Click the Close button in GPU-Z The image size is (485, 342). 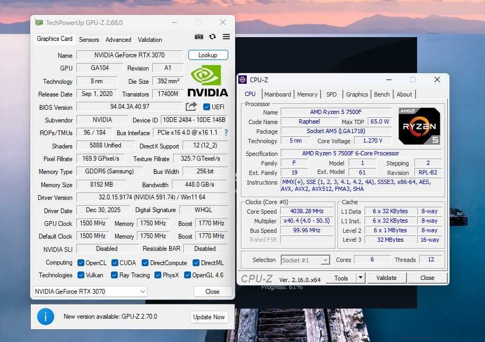pyautogui.click(x=212, y=291)
